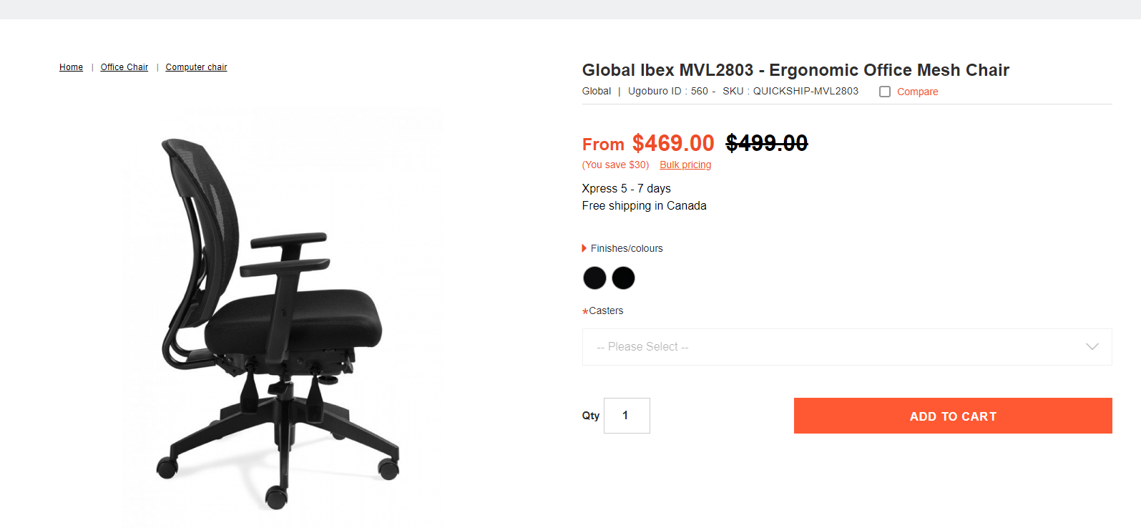Open the Casters Please Select dropdown
Screen dimensions: 1141x528
[847, 347]
